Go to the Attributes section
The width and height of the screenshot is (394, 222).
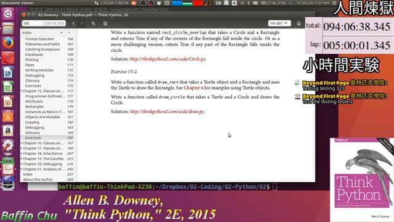click(x=48, y=101)
